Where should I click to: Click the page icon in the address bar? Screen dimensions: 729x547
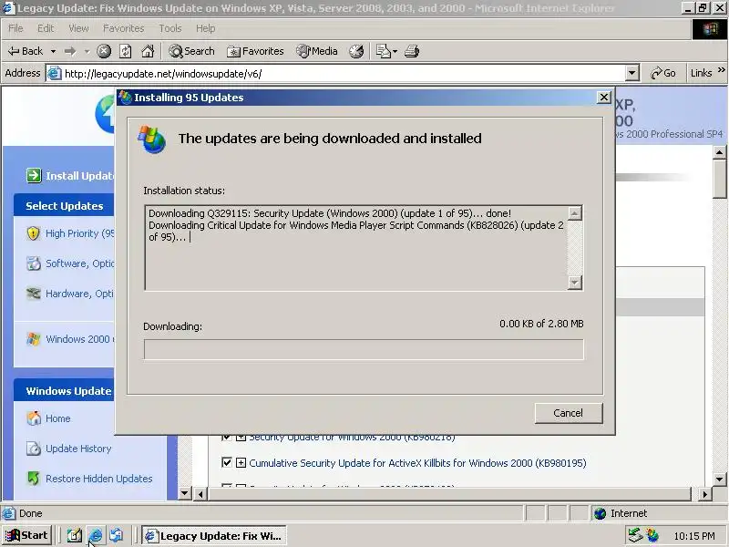click(x=55, y=74)
